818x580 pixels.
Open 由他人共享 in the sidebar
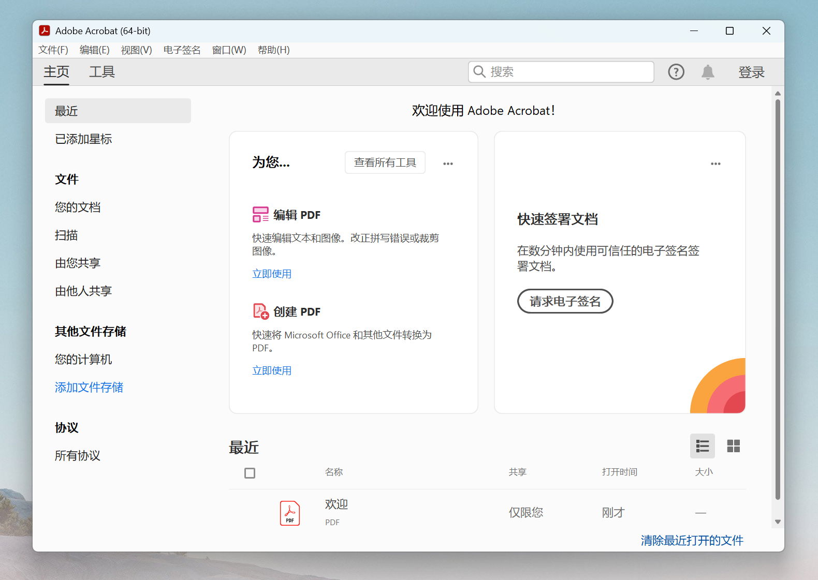click(x=83, y=291)
